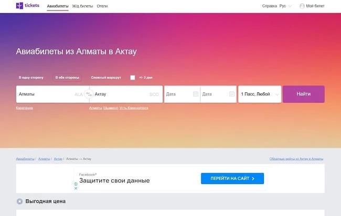Click Шымкент suggestion under destination field
This screenshot has height=216, width=341.
[111, 108]
